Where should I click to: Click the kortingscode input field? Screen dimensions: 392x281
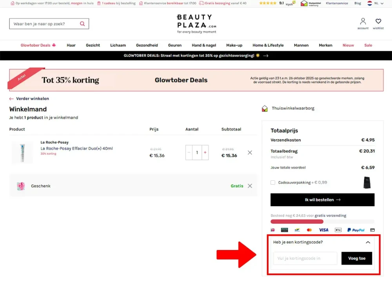point(305,258)
